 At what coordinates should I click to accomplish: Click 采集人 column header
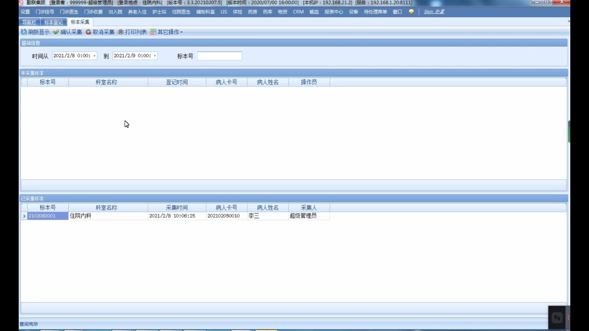(x=309, y=207)
